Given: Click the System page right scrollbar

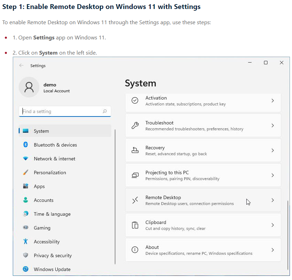Looking at the screenshot, I should (288, 235).
